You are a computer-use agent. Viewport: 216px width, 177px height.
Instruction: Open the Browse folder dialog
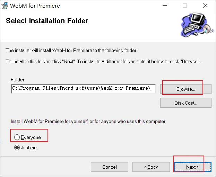(x=185, y=89)
